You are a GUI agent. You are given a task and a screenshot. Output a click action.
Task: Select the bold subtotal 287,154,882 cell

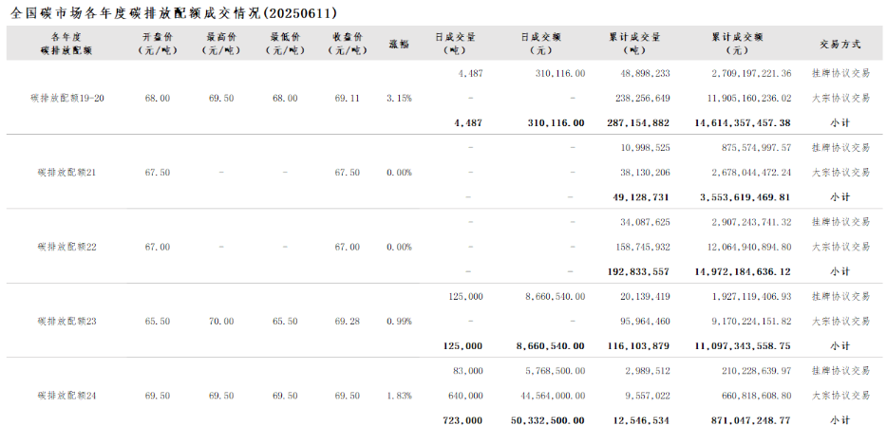(x=634, y=122)
